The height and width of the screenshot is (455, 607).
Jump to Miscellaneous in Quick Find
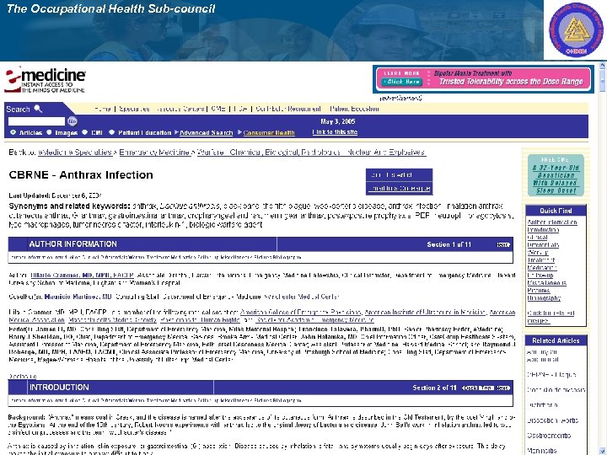coord(546,283)
